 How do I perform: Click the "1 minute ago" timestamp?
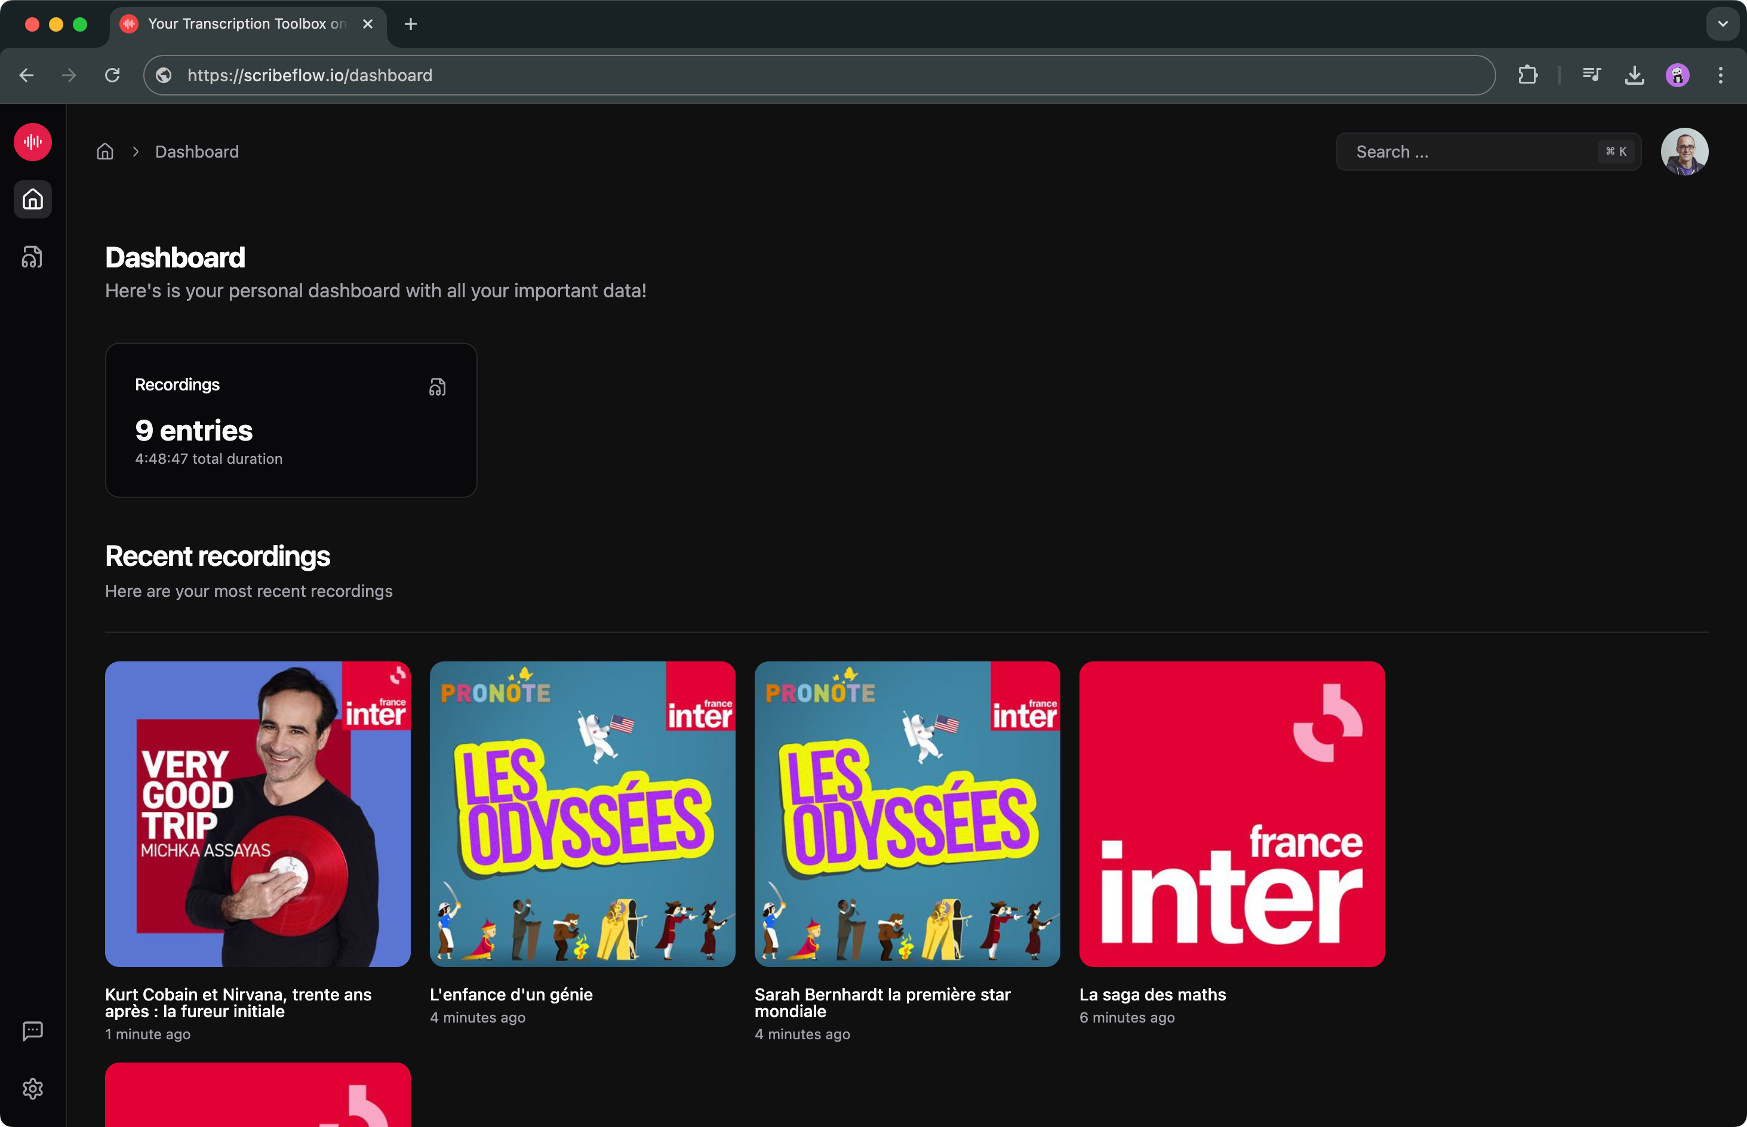pyautogui.click(x=148, y=1034)
